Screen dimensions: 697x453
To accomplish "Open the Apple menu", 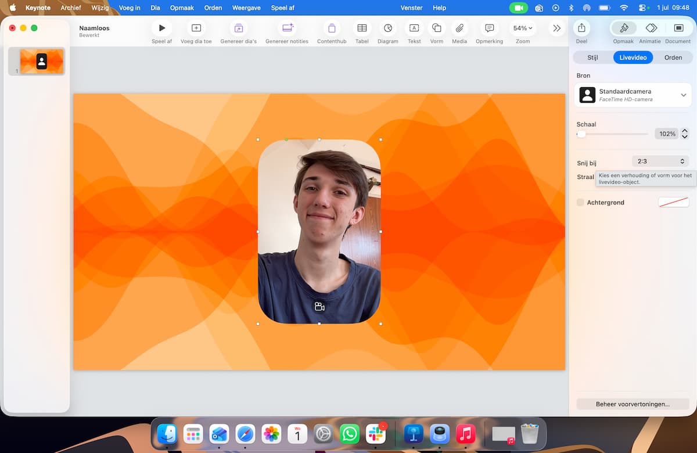I will click(x=12, y=8).
